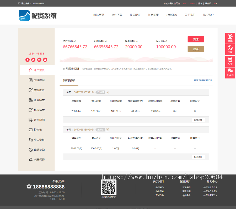
Task: Open 配资详情 for order 665798988099064
Action: pos(198,157)
